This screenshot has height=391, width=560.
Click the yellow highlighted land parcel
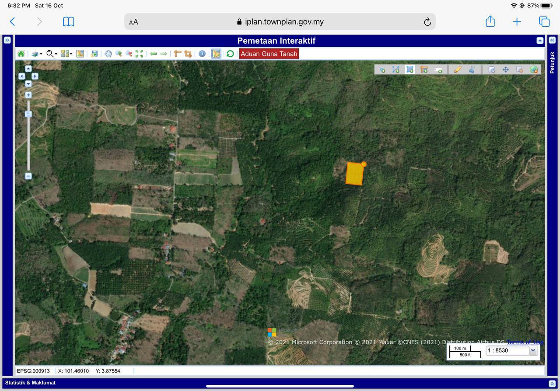pos(354,174)
